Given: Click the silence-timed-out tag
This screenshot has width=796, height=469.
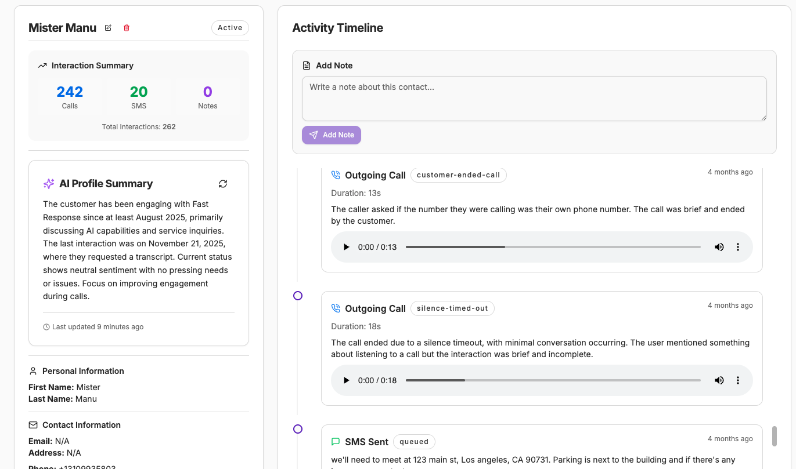Looking at the screenshot, I should 452,308.
